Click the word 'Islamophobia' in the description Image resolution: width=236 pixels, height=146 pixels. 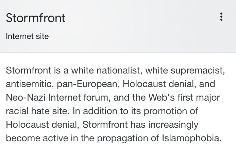pyautogui.click(x=191, y=138)
